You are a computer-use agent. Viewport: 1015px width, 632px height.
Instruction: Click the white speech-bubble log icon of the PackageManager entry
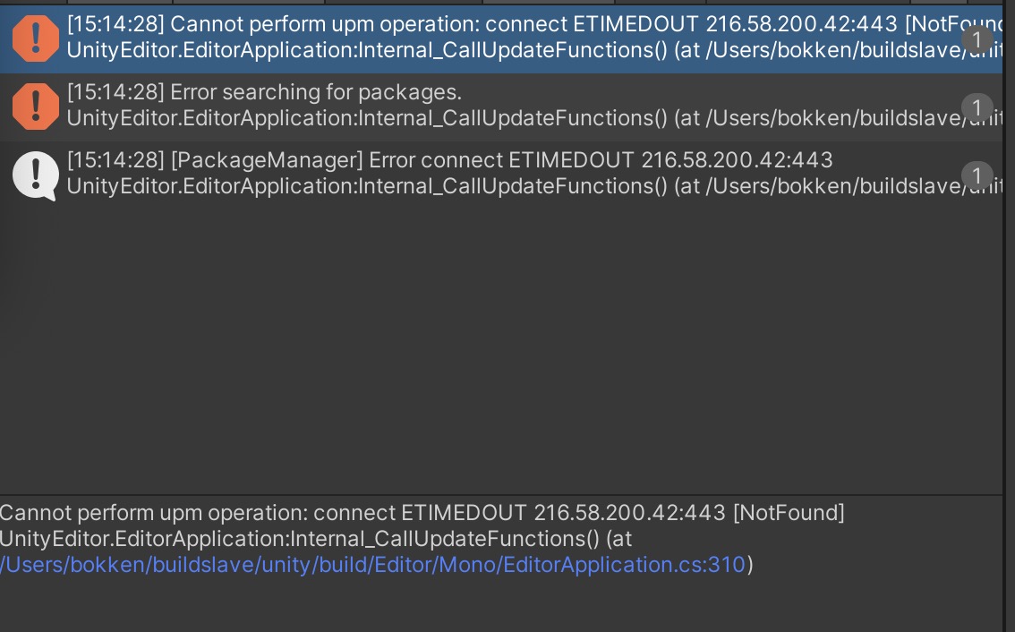tap(36, 175)
